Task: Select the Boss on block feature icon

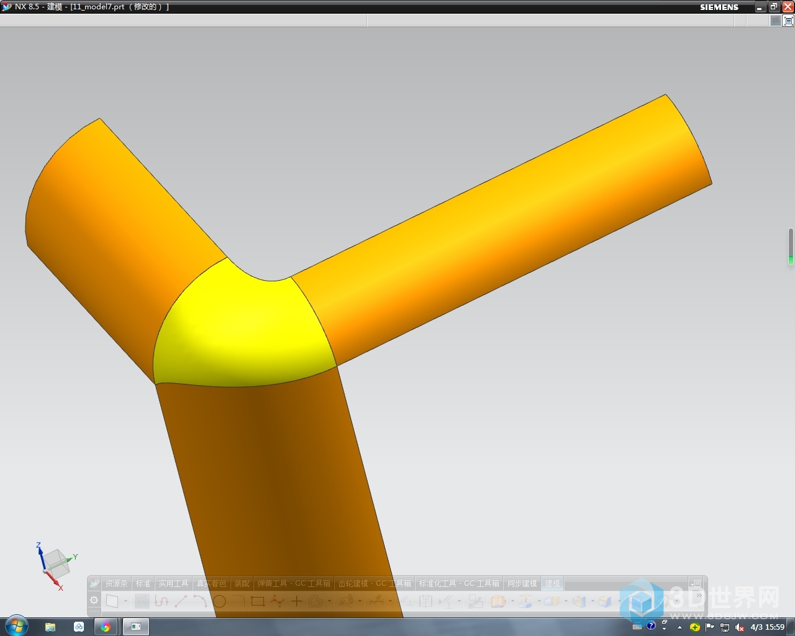Action: click(525, 601)
